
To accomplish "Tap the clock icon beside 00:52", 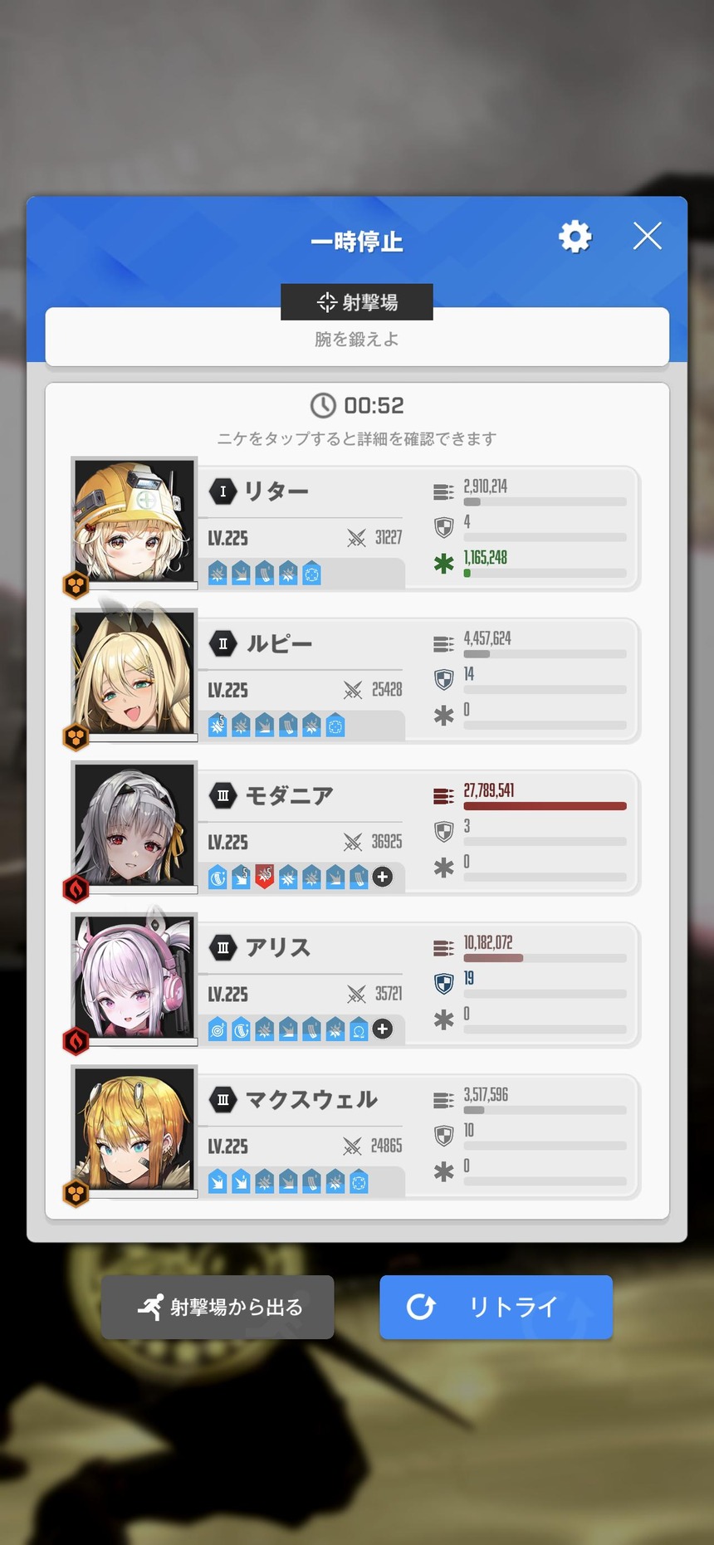I will pos(323,405).
